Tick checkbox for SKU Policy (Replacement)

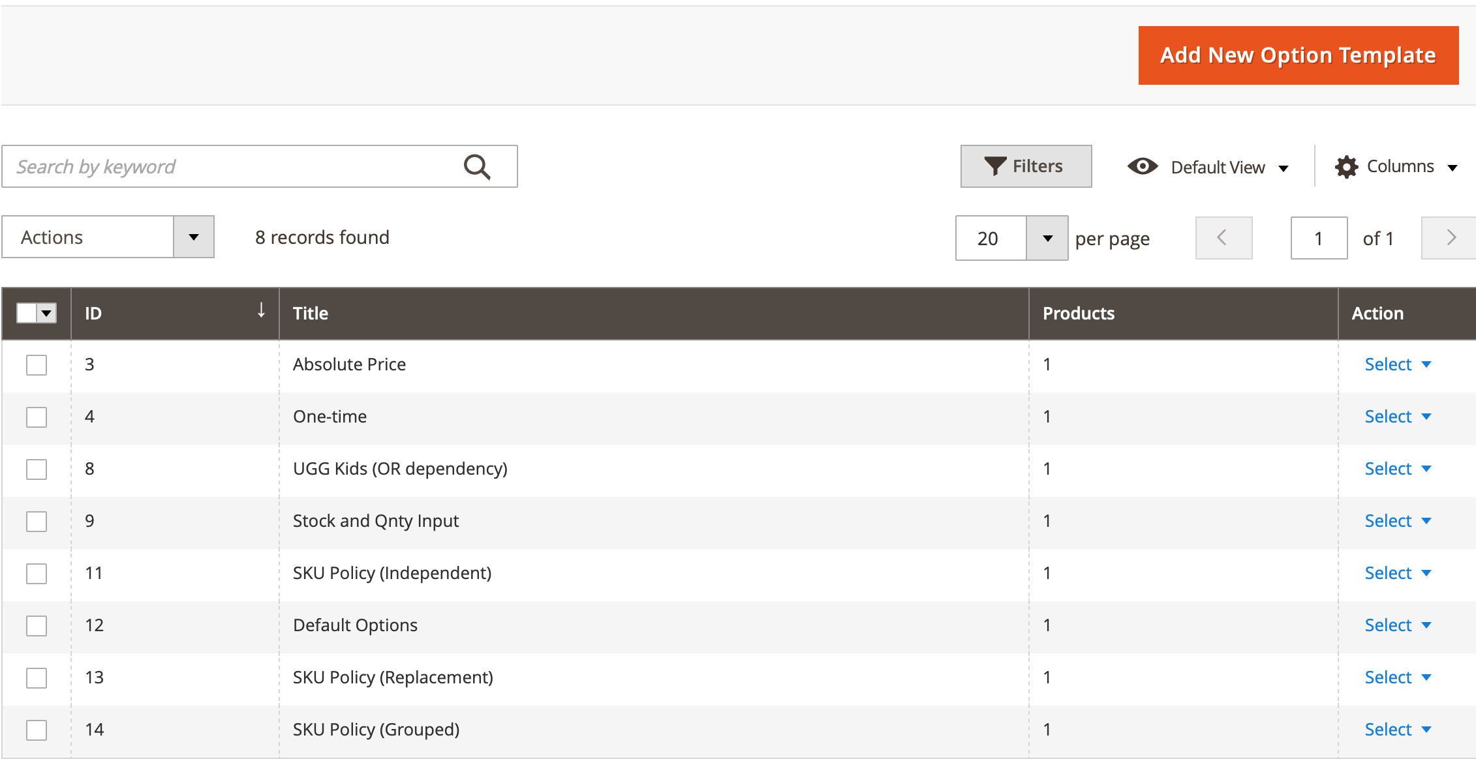(x=37, y=678)
